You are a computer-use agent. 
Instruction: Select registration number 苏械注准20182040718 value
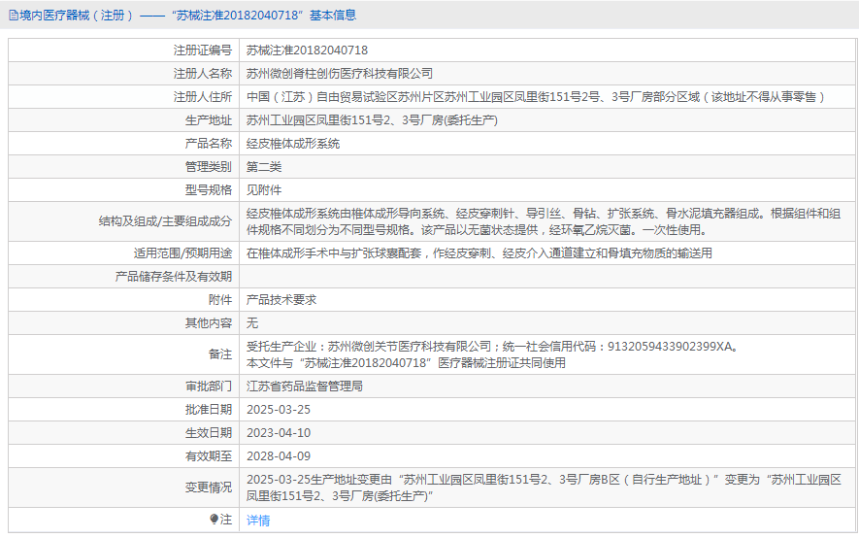tap(307, 50)
